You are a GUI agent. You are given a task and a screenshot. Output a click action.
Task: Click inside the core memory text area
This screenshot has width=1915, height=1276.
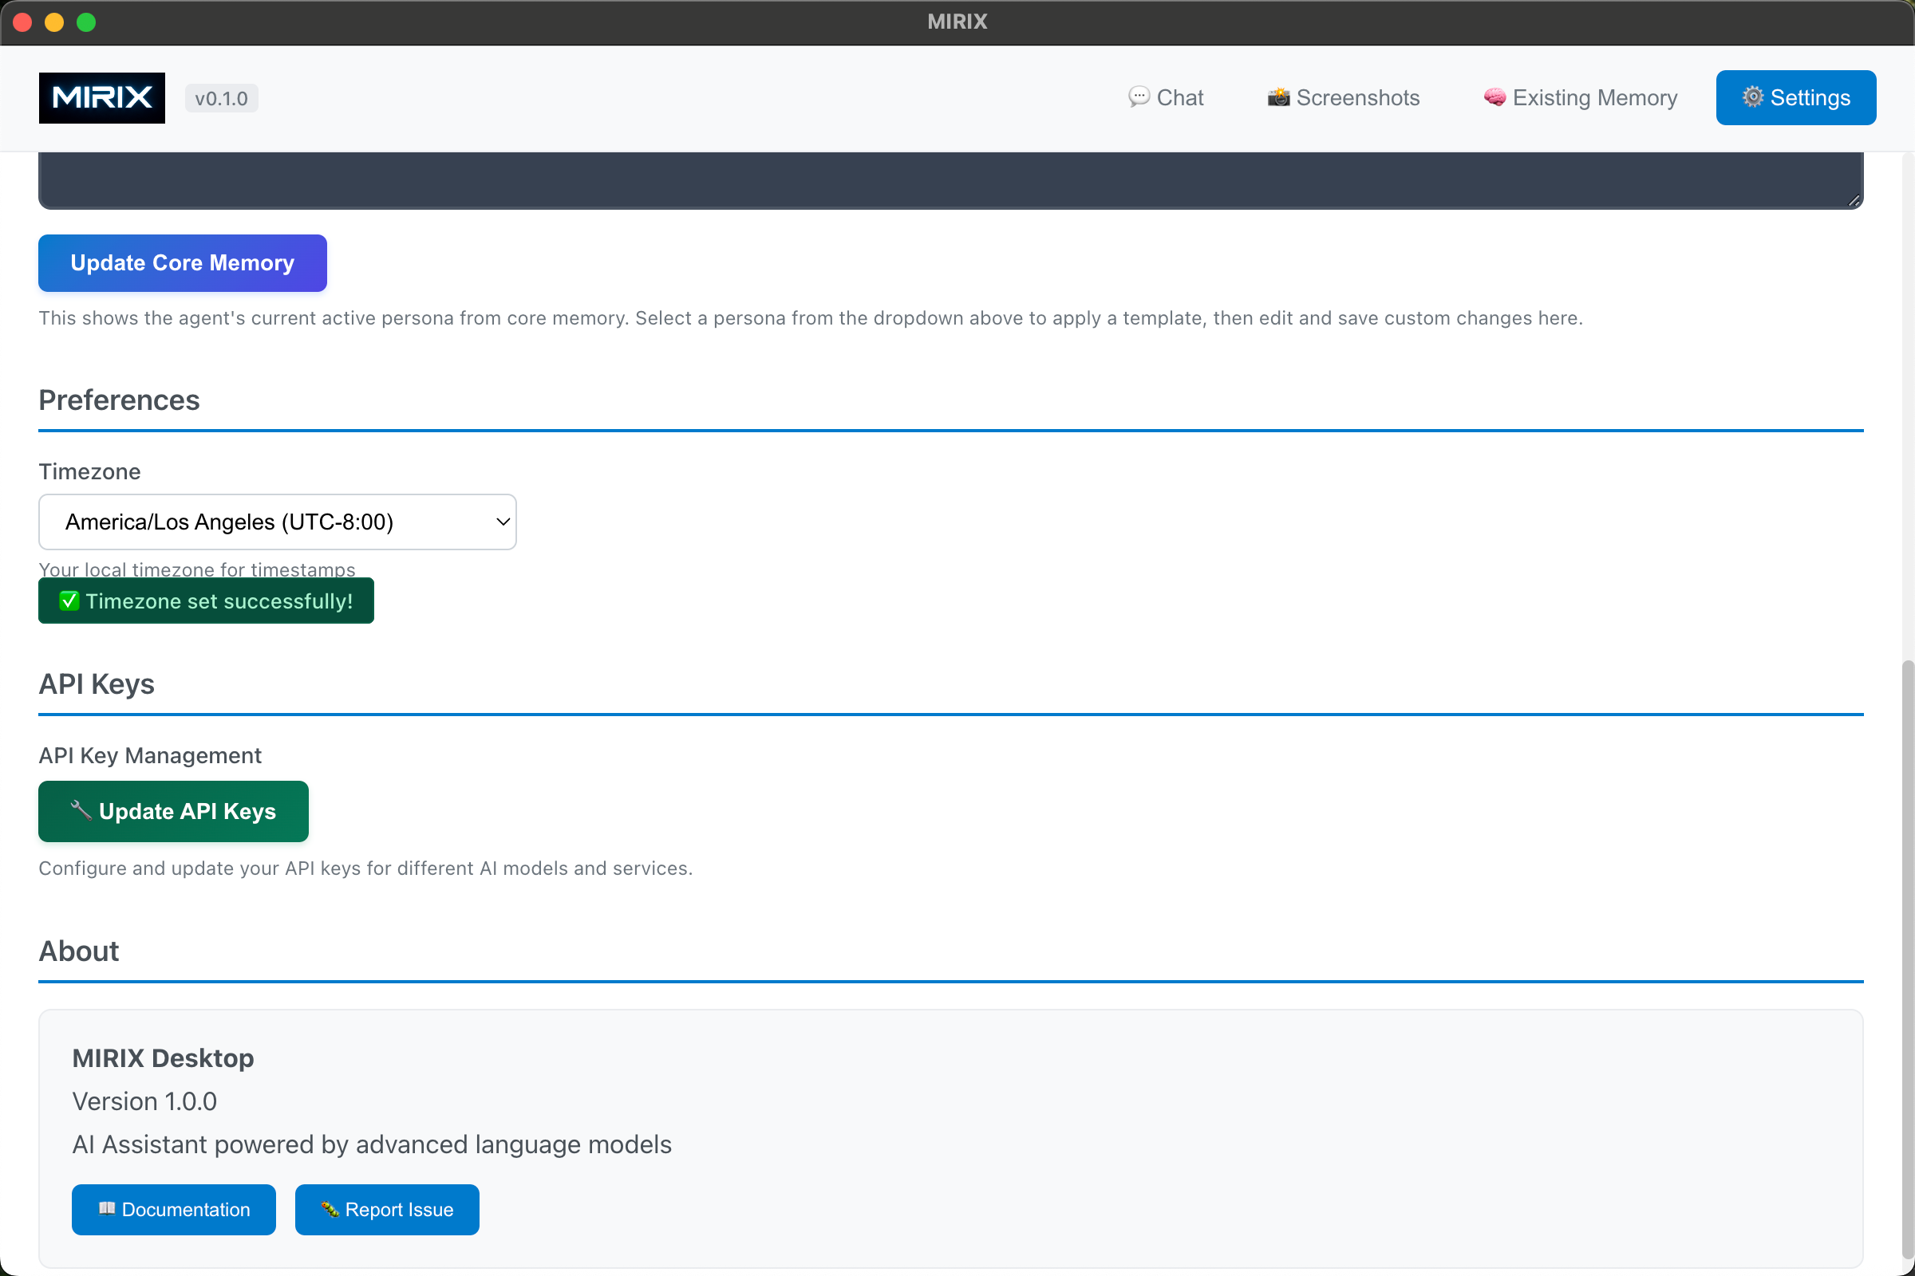click(x=950, y=180)
